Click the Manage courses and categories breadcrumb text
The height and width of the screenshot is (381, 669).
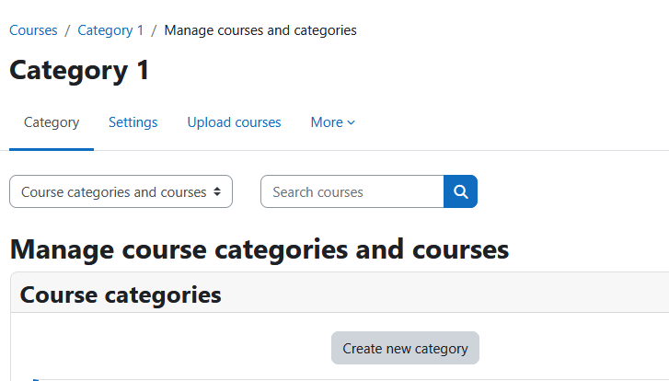[260, 30]
